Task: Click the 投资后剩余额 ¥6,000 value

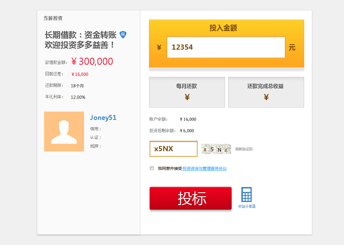Action: pos(187,131)
